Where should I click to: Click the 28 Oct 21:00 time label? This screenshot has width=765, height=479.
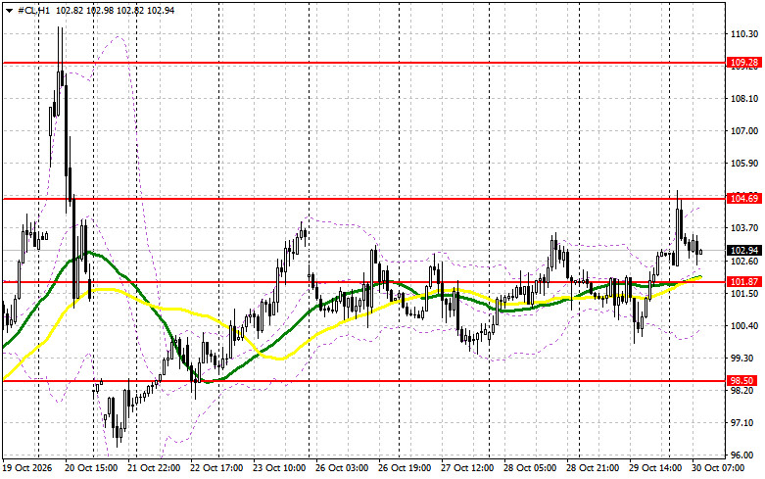[x=593, y=468]
